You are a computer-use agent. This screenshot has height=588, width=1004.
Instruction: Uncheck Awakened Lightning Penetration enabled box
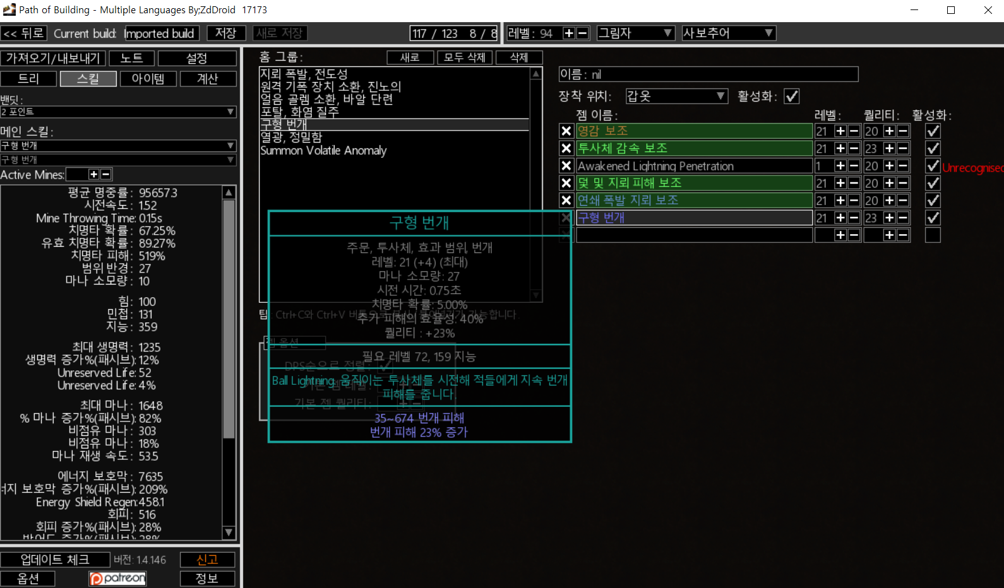[x=933, y=166]
